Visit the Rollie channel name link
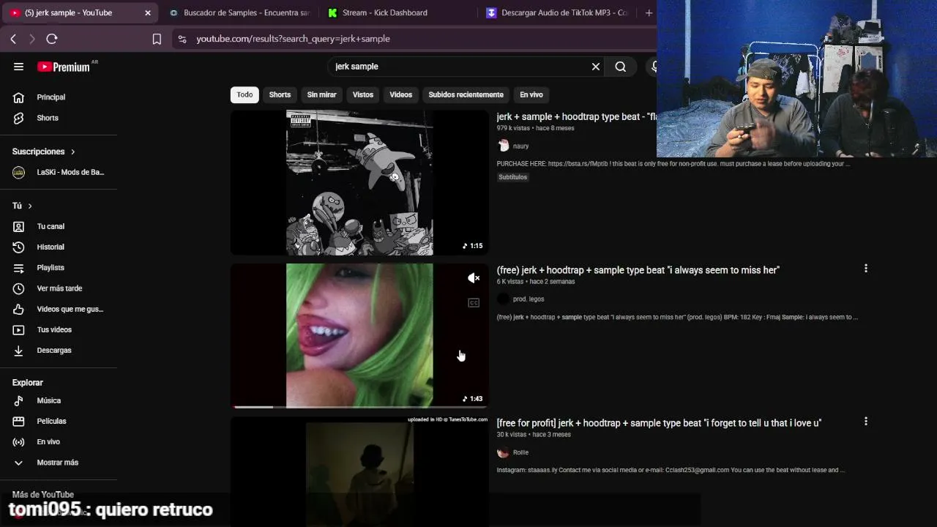937x527 pixels. point(520,452)
